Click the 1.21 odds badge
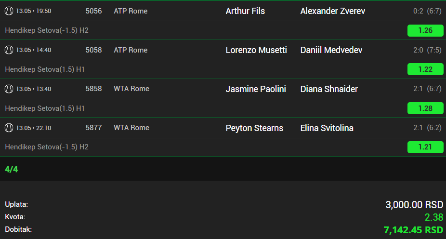This screenshot has width=446, height=239. click(x=425, y=147)
